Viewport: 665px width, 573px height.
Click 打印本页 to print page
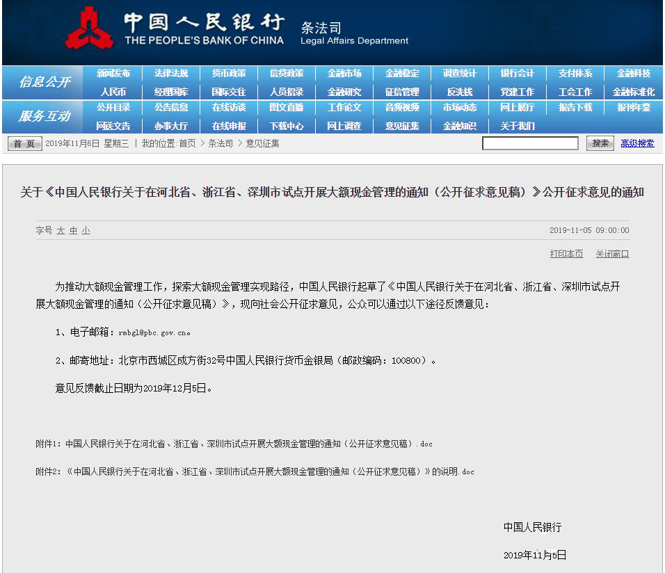(566, 254)
